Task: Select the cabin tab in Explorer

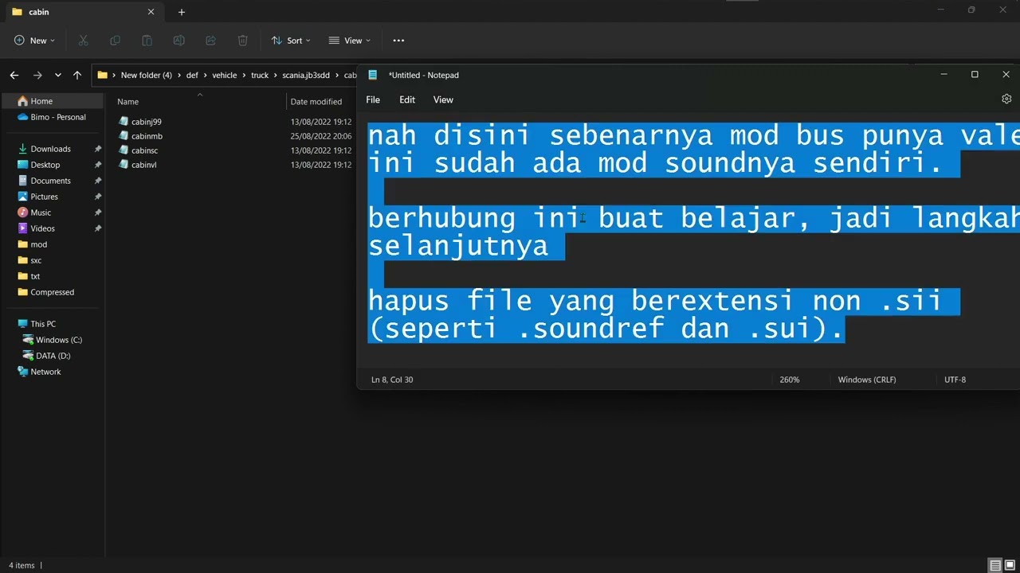Action: click(83, 12)
